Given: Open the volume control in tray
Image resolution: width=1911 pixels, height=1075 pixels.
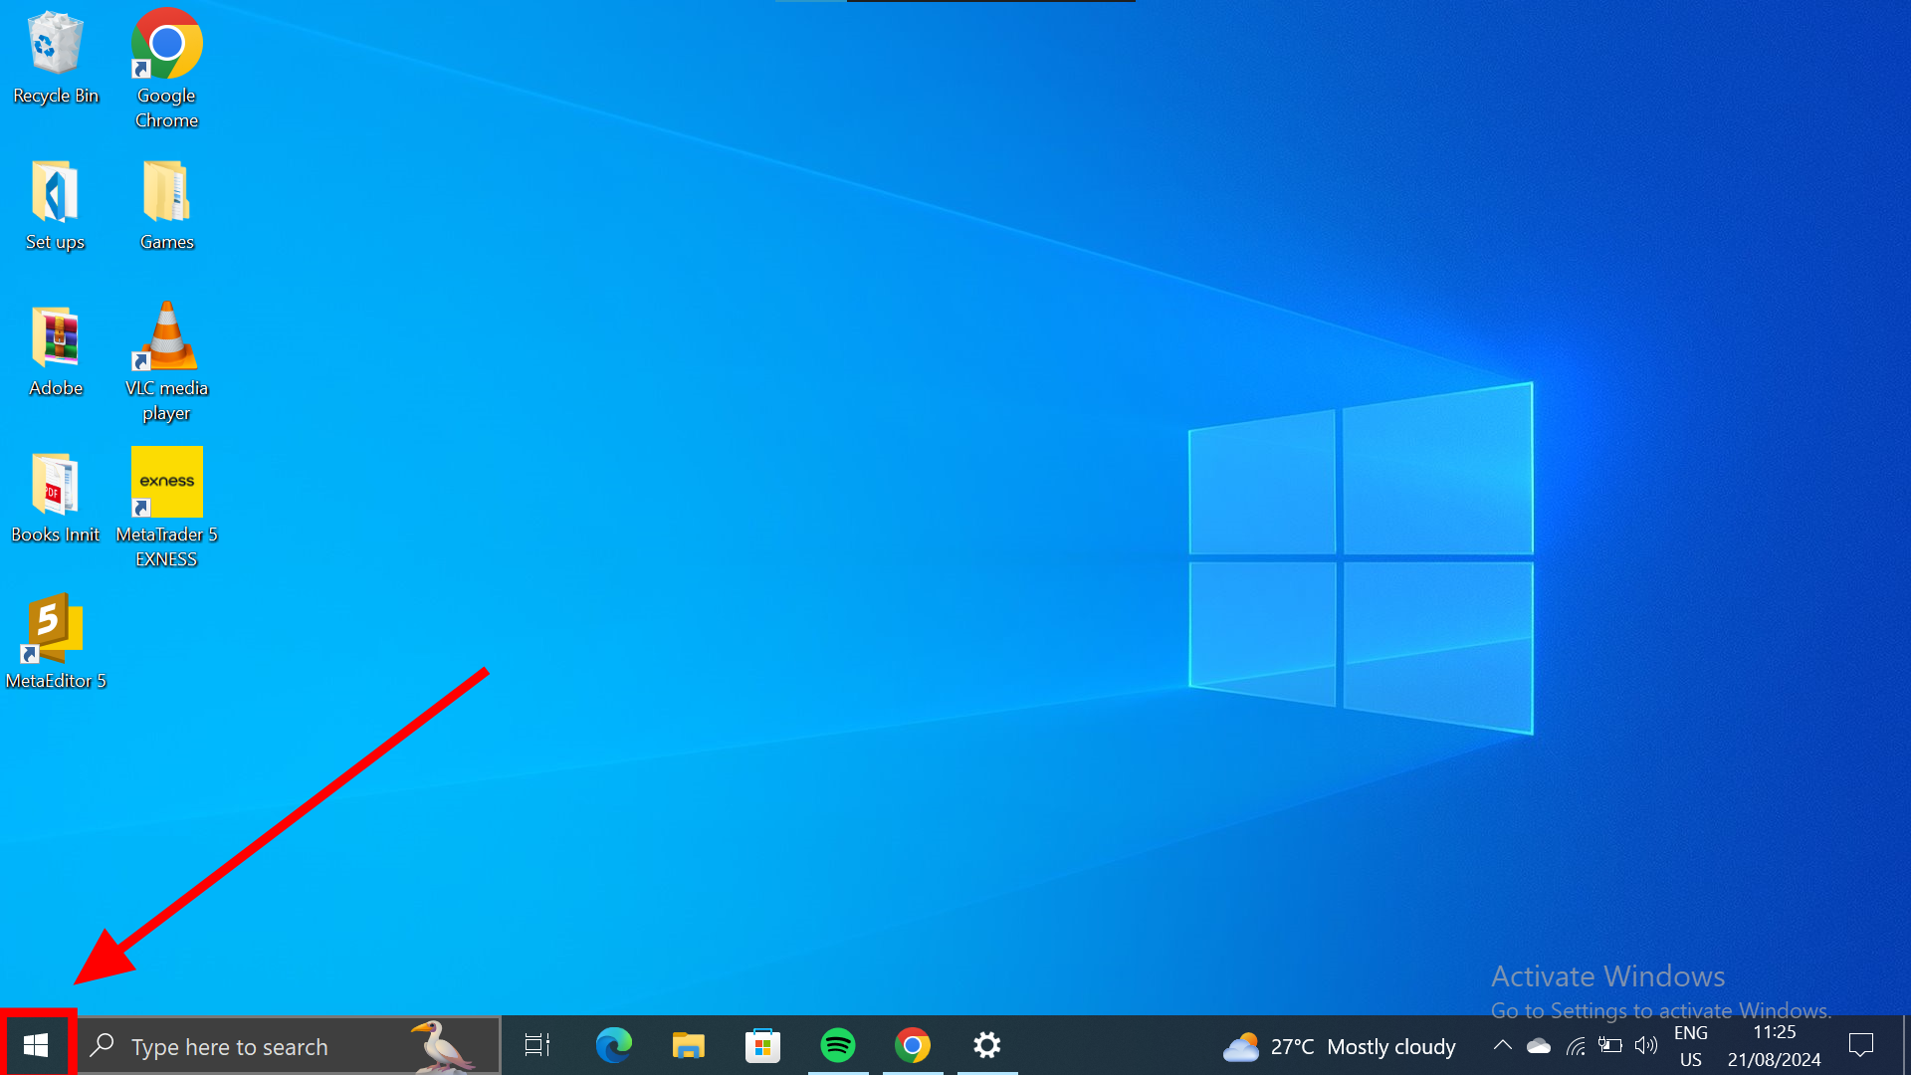Looking at the screenshot, I should click(1646, 1045).
